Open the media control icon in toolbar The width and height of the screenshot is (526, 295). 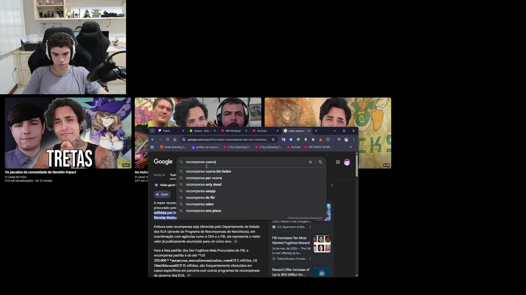pyautogui.click(x=339, y=139)
